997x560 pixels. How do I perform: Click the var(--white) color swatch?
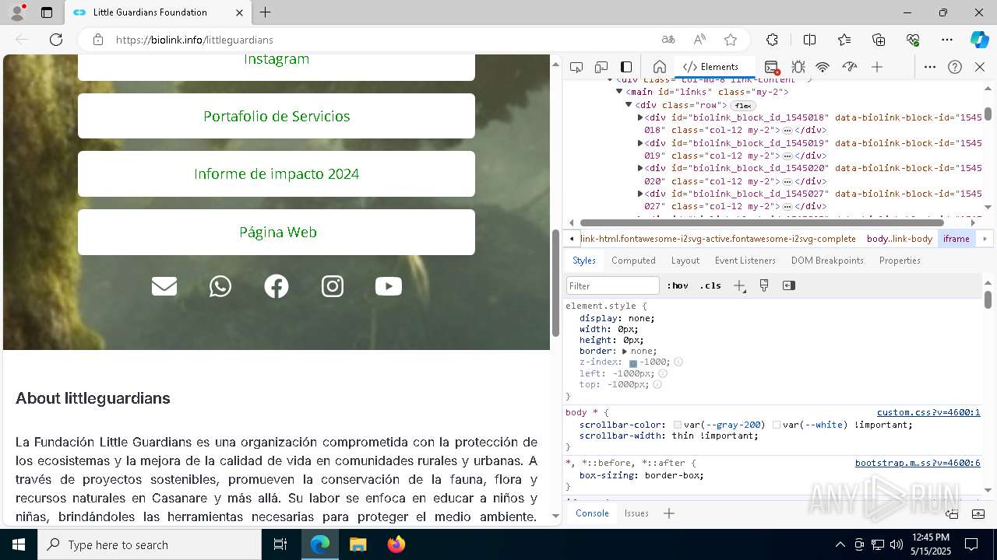click(777, 425)
